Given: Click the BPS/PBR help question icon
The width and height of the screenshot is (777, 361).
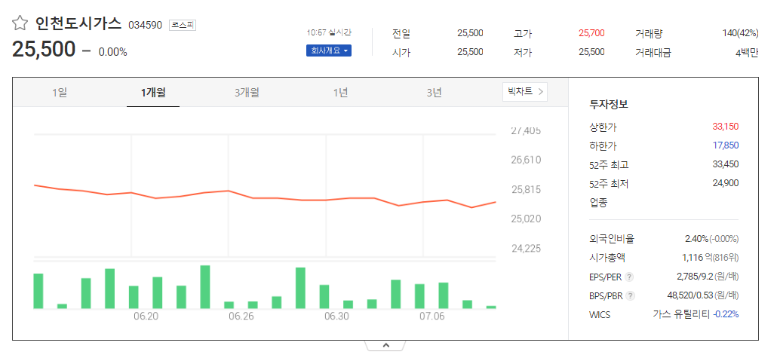Looking at the screenshot, I should tap(631, 295).
